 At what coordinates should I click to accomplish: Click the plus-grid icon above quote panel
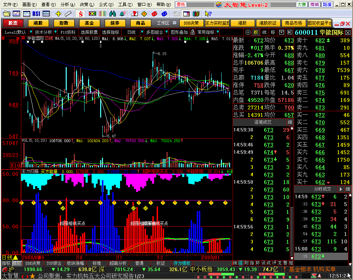pos(248,32)
